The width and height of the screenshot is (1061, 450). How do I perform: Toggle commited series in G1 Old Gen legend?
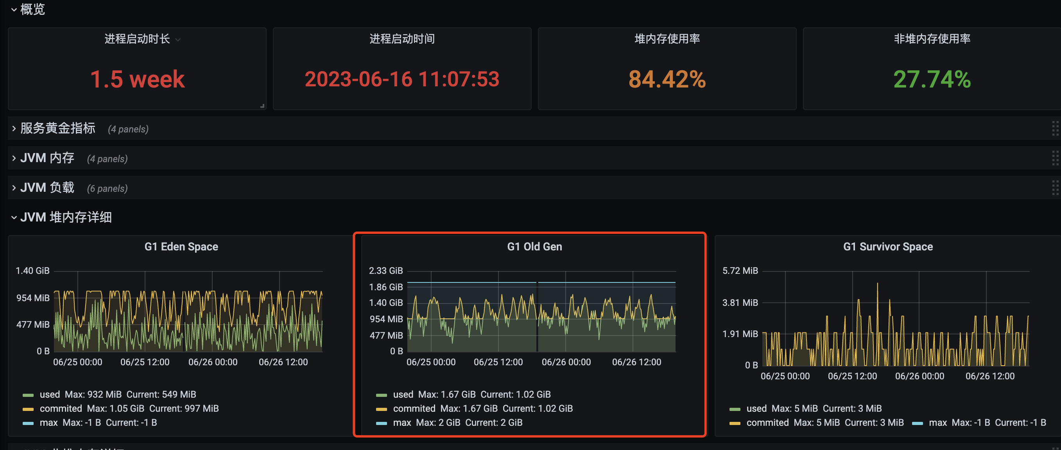414,409
